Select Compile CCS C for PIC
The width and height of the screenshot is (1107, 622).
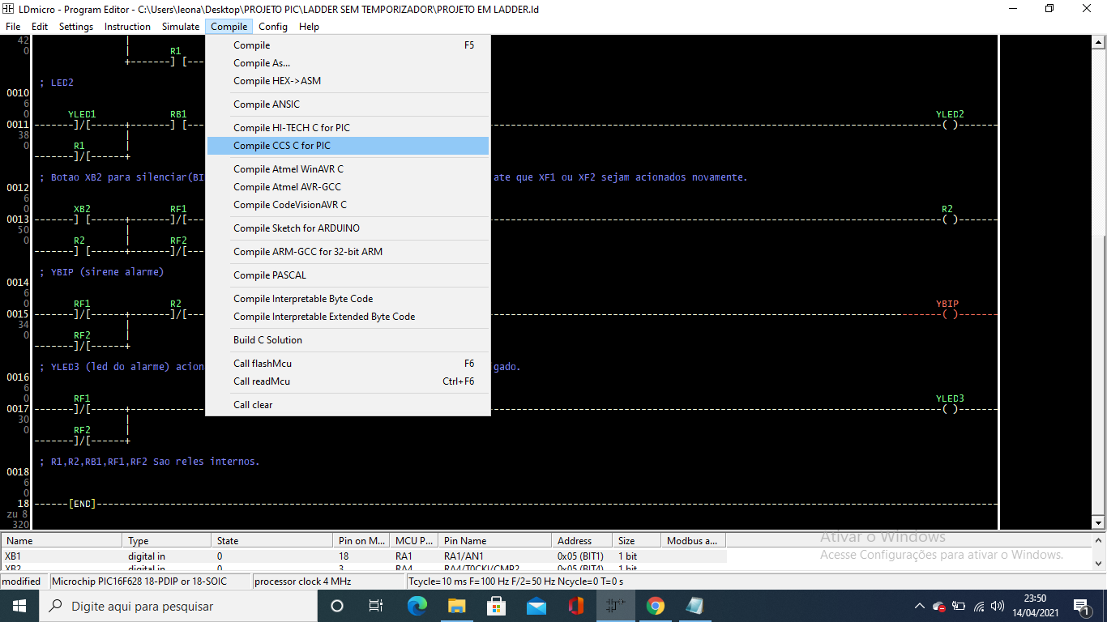348,146
